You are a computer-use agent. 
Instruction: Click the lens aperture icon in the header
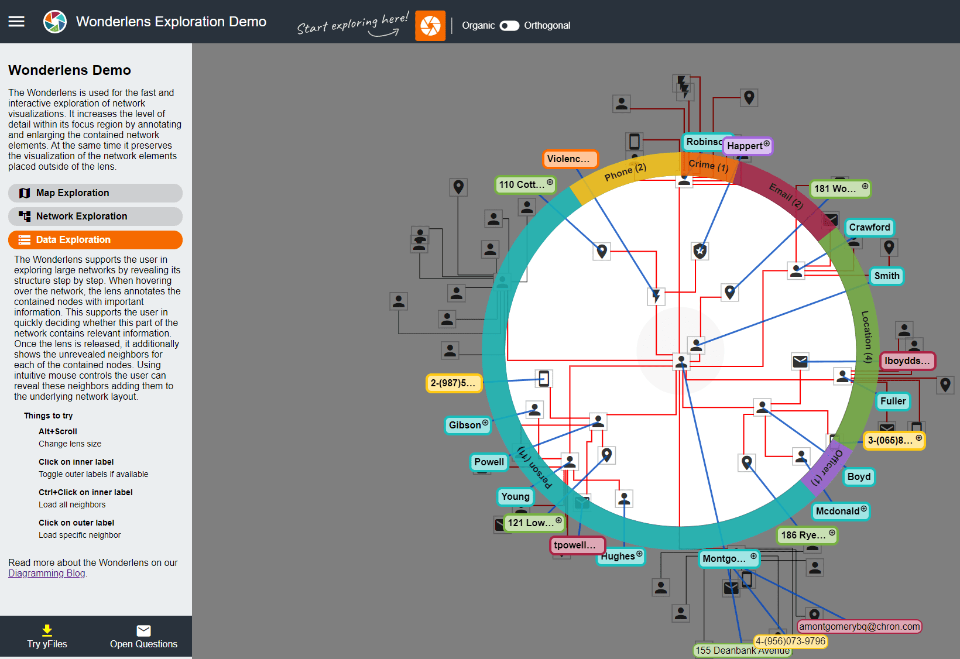[430, 25]
